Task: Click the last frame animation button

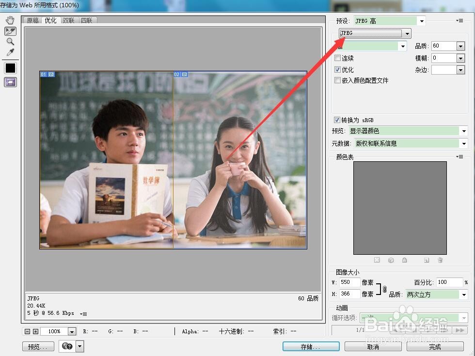Action: coord(460,330)
